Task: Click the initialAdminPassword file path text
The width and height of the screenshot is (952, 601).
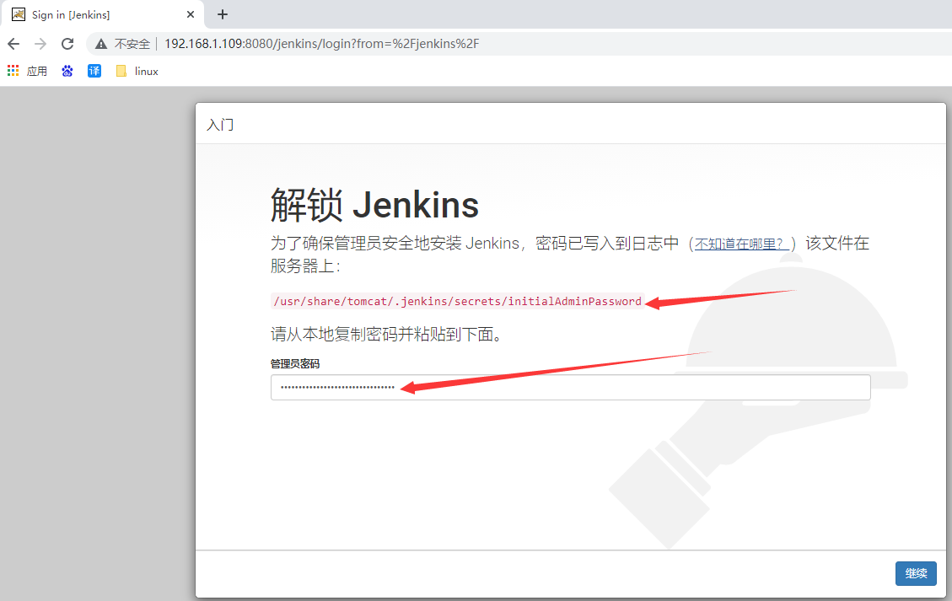Action: tap(456, 302)
